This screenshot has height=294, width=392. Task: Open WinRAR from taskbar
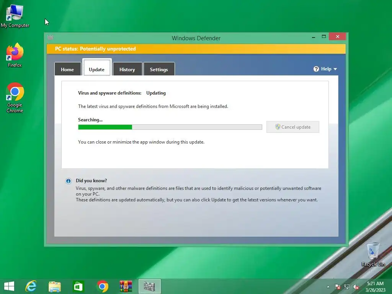[126, 286]
